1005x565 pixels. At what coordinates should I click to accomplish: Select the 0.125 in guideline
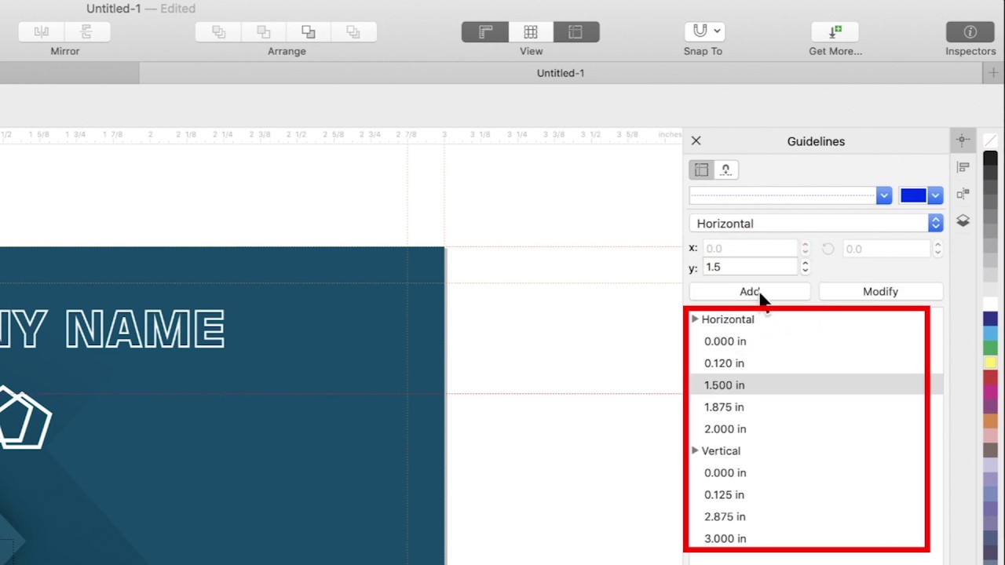point(816,494)
